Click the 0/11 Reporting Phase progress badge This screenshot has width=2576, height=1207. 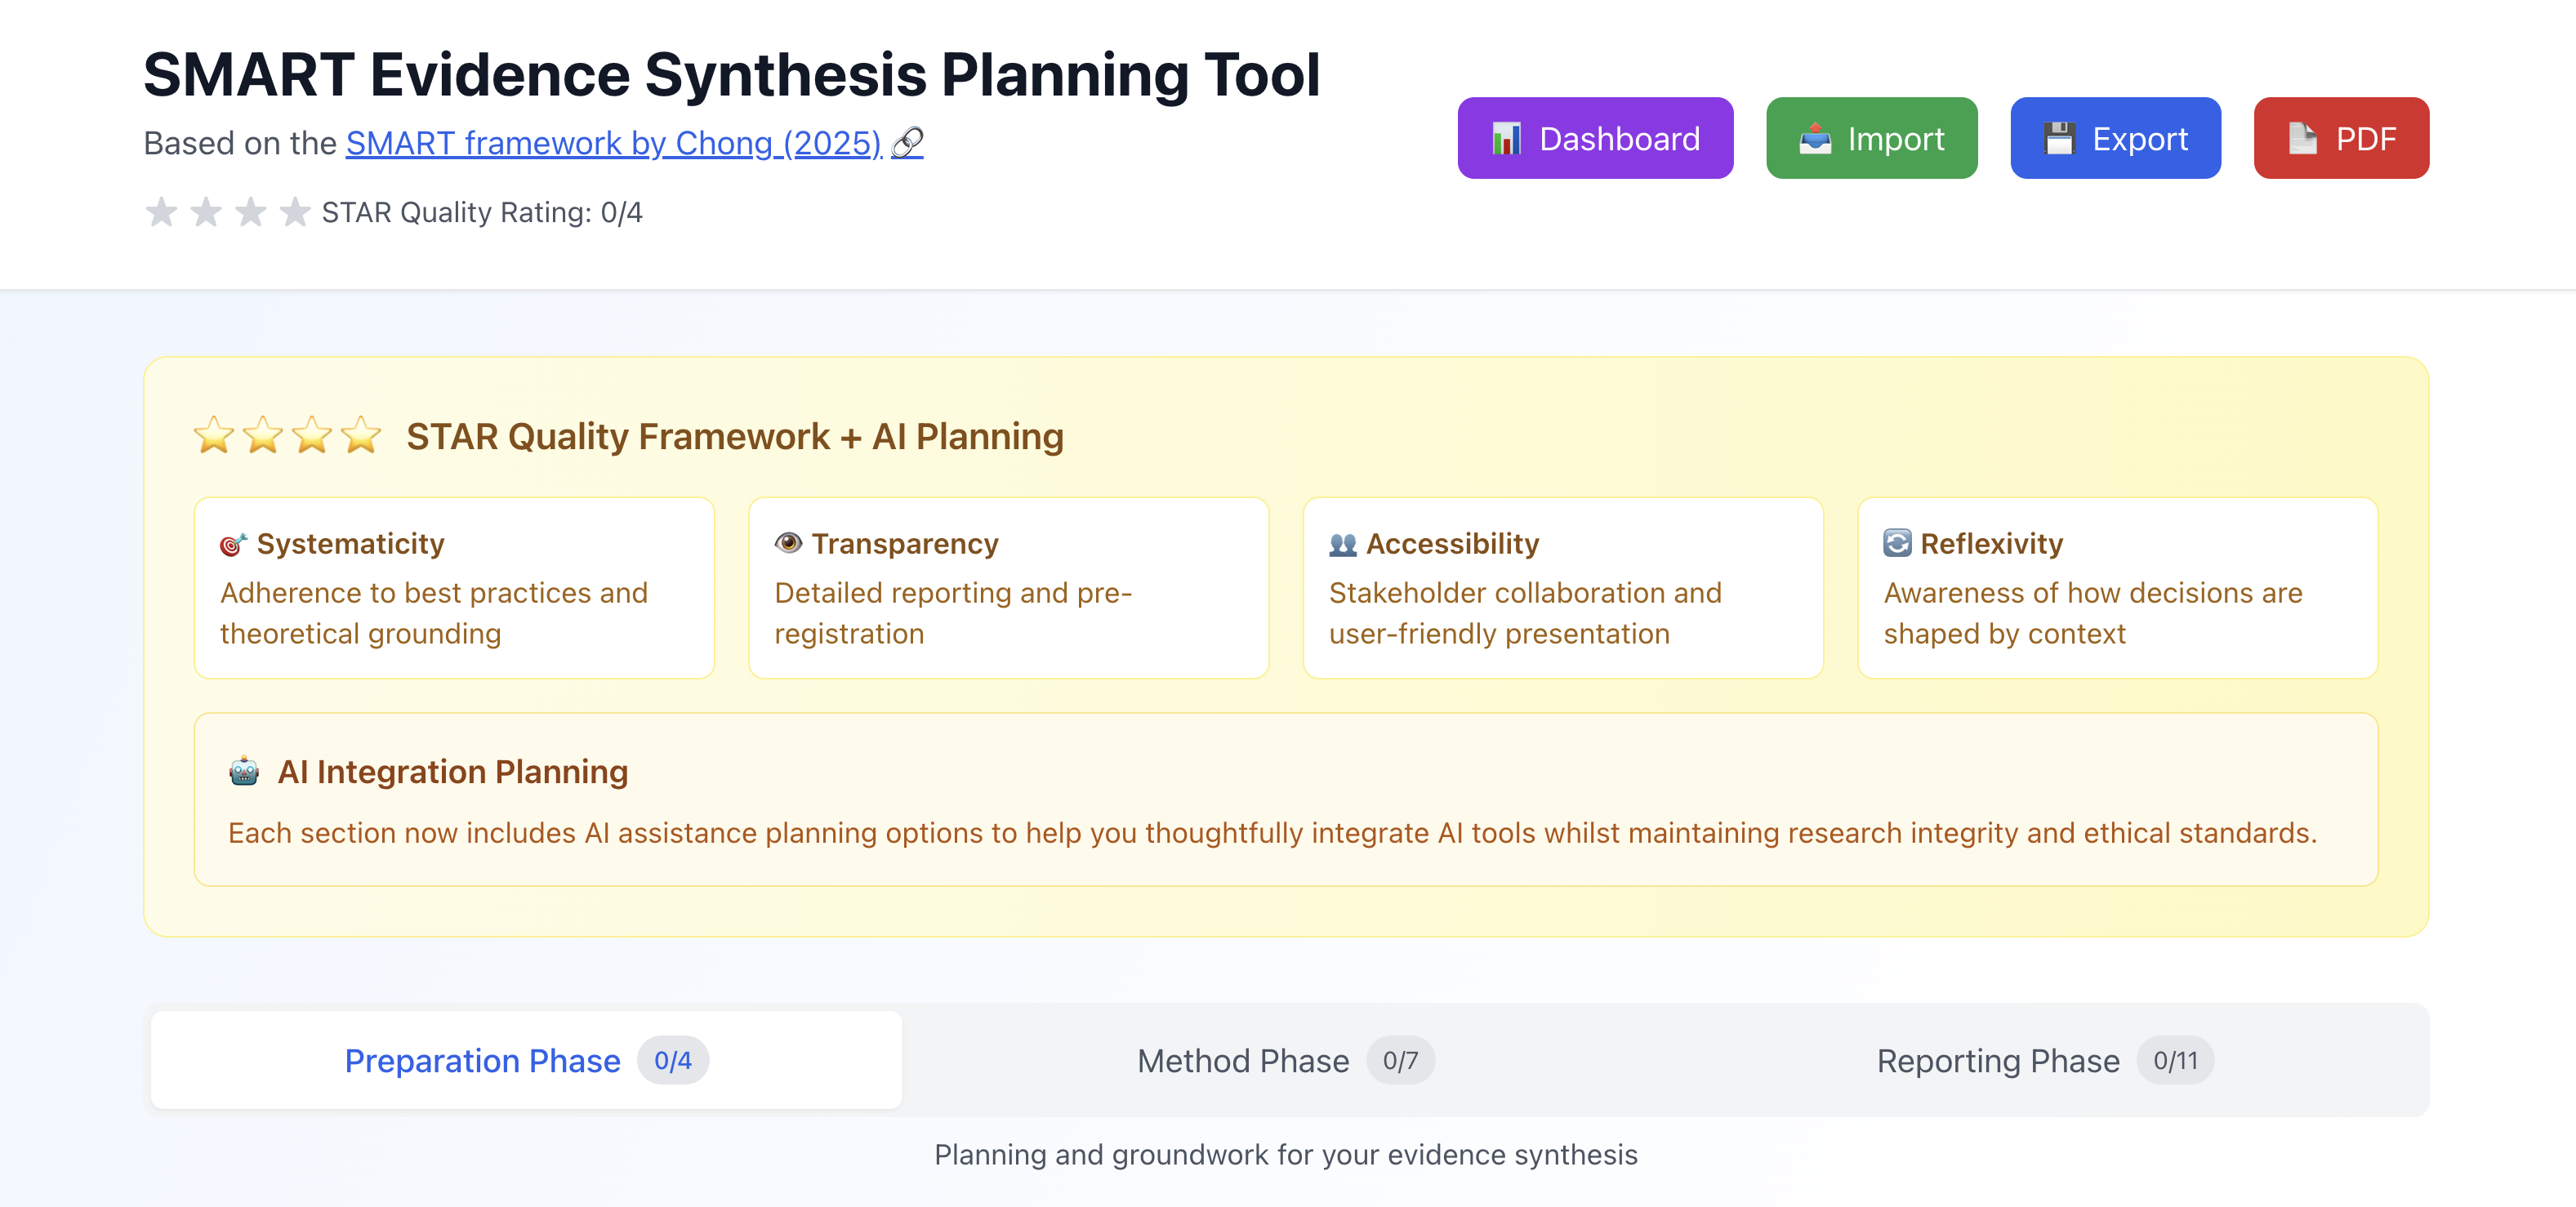click(x=2175, y=1060)
